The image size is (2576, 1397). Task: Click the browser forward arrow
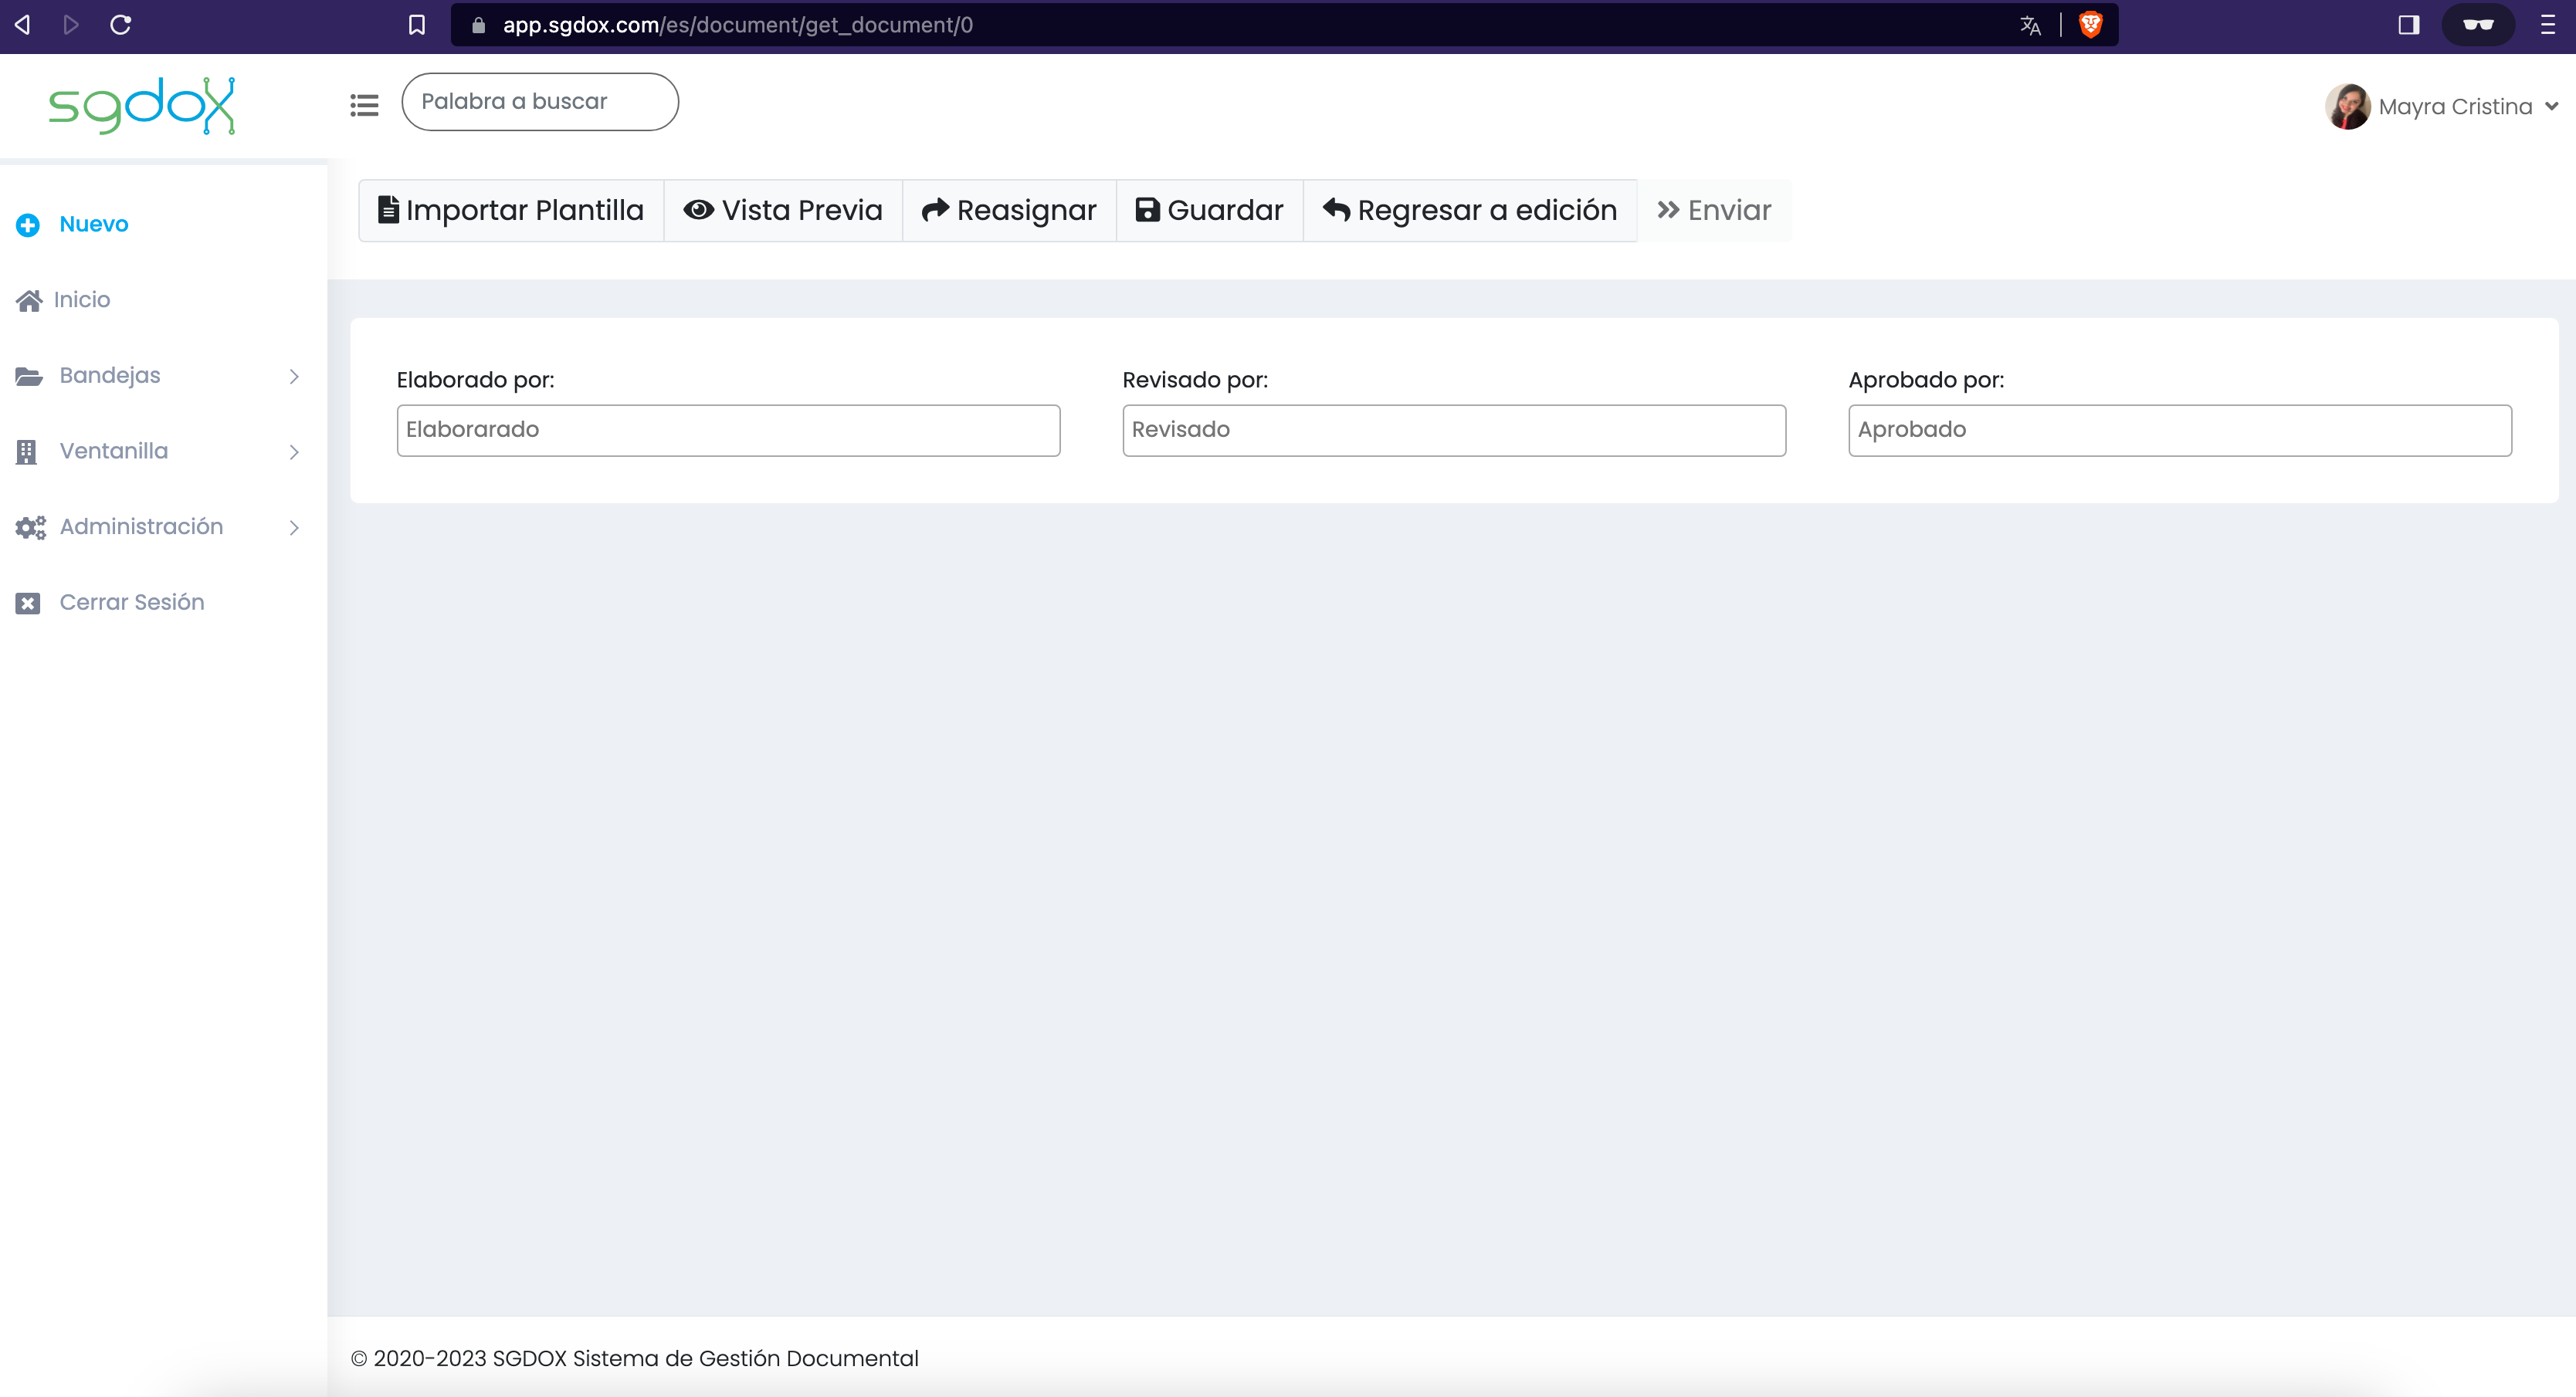tap(70, 25)
